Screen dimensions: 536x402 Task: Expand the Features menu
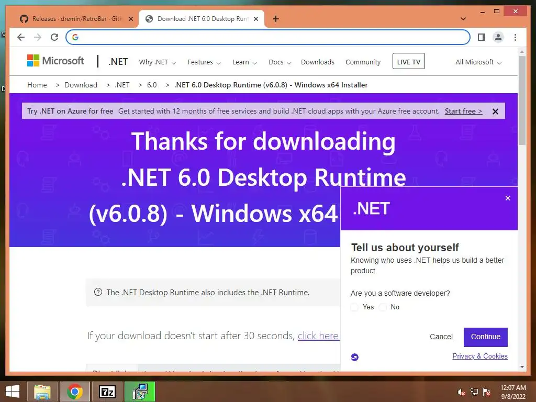(x=204, y=62)
